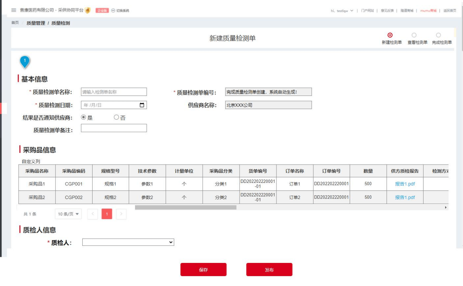This screenshot has height=286, width=463.
Task: Select 是 for notifying supplier
Action: point(83,117)
